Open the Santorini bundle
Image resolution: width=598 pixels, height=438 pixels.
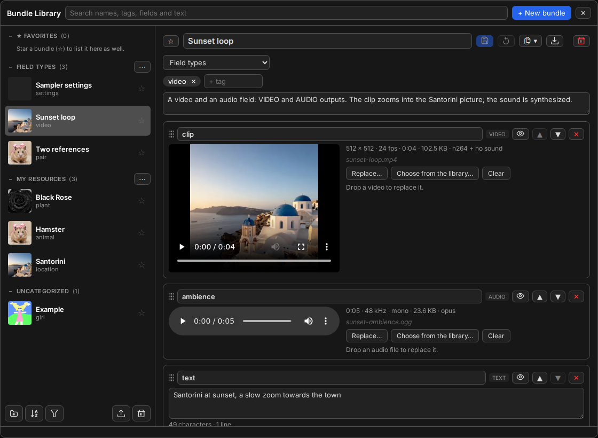[77, 265]
